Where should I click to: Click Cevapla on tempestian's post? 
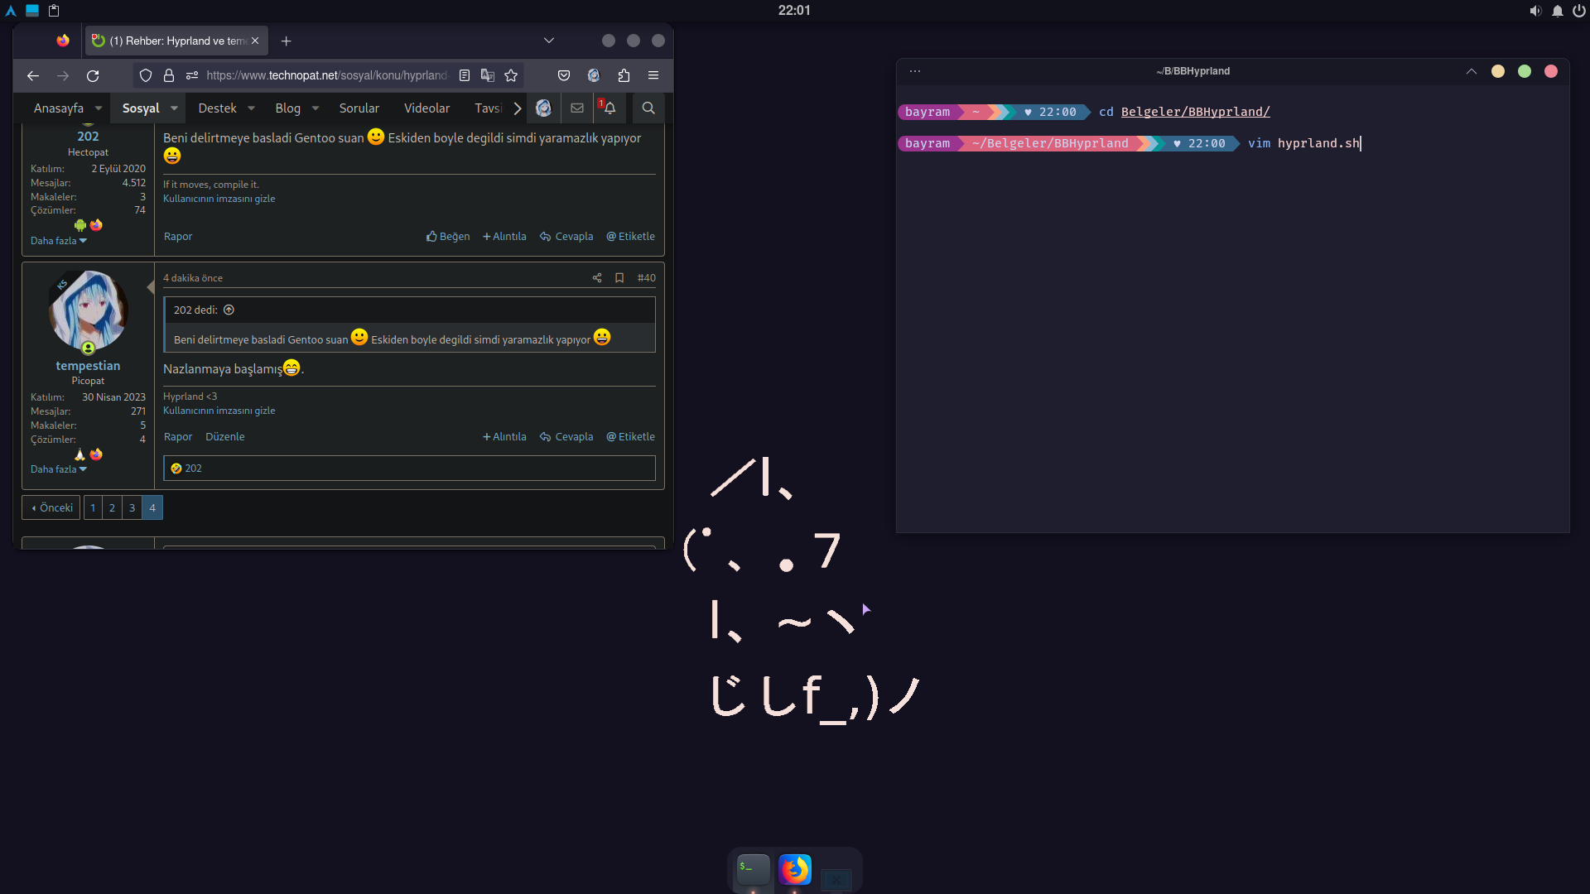click(566, 437)
